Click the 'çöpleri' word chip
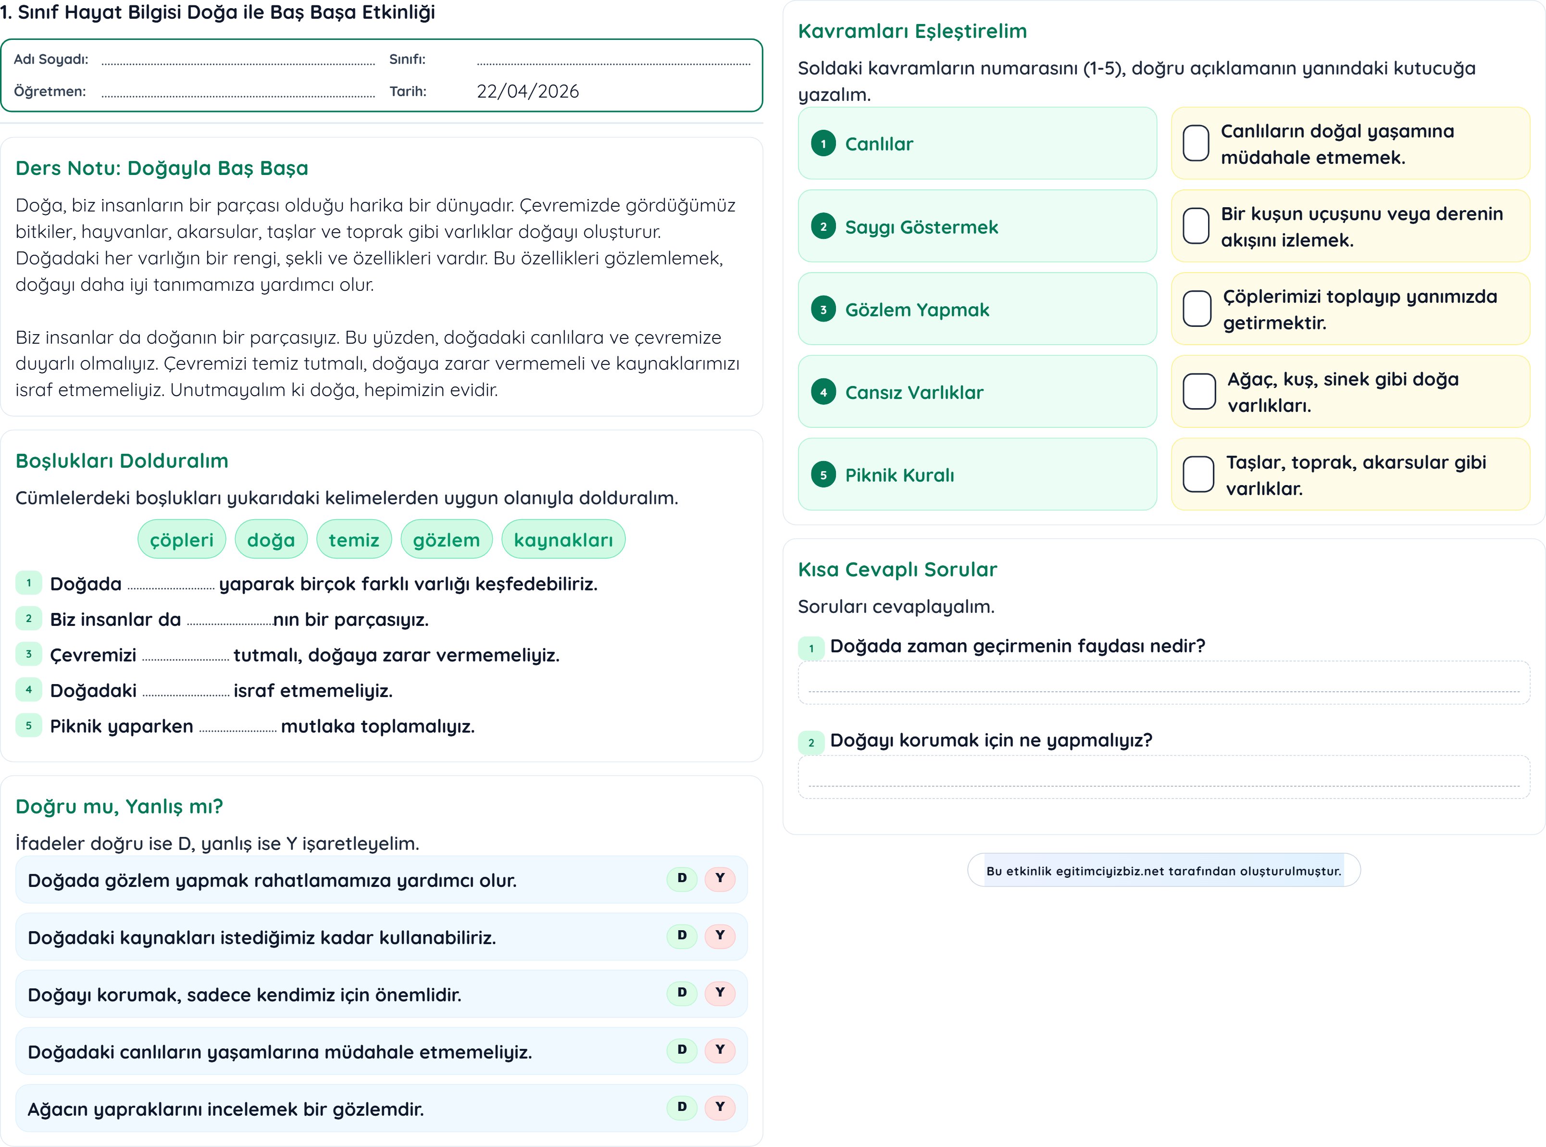This screenshot has width=1546, height=1147. [x=182, y=539]
